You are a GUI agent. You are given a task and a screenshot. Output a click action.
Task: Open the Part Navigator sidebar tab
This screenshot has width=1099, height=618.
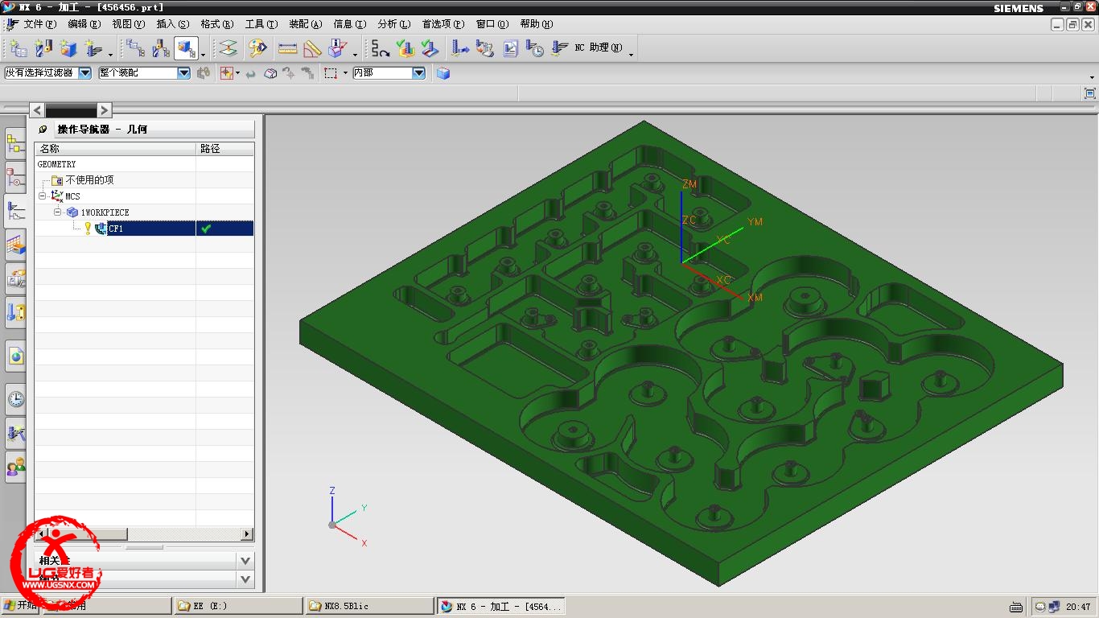tap(15, 178)
